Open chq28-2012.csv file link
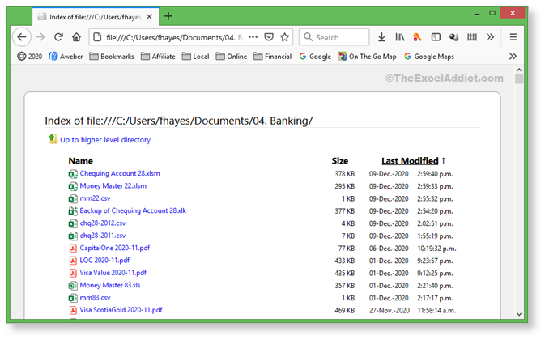 [x=103, y=223]
